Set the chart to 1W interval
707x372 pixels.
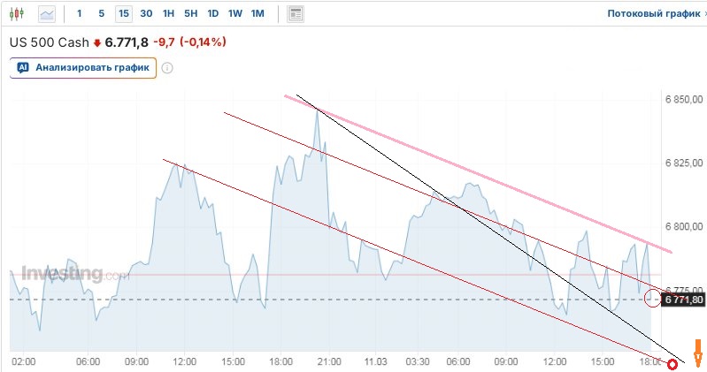(234, 14)
